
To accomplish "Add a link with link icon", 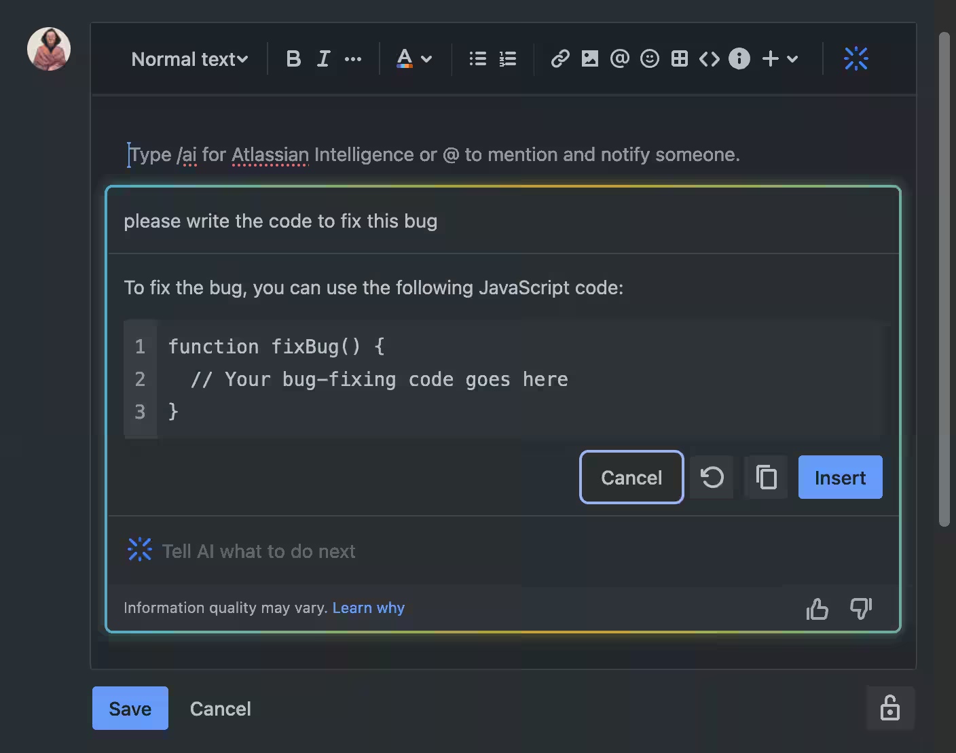I will click(560, 59).
